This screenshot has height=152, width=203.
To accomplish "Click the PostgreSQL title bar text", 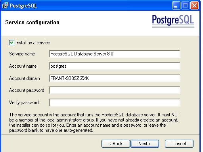I will pyautogui.click(x=23, y=6).
